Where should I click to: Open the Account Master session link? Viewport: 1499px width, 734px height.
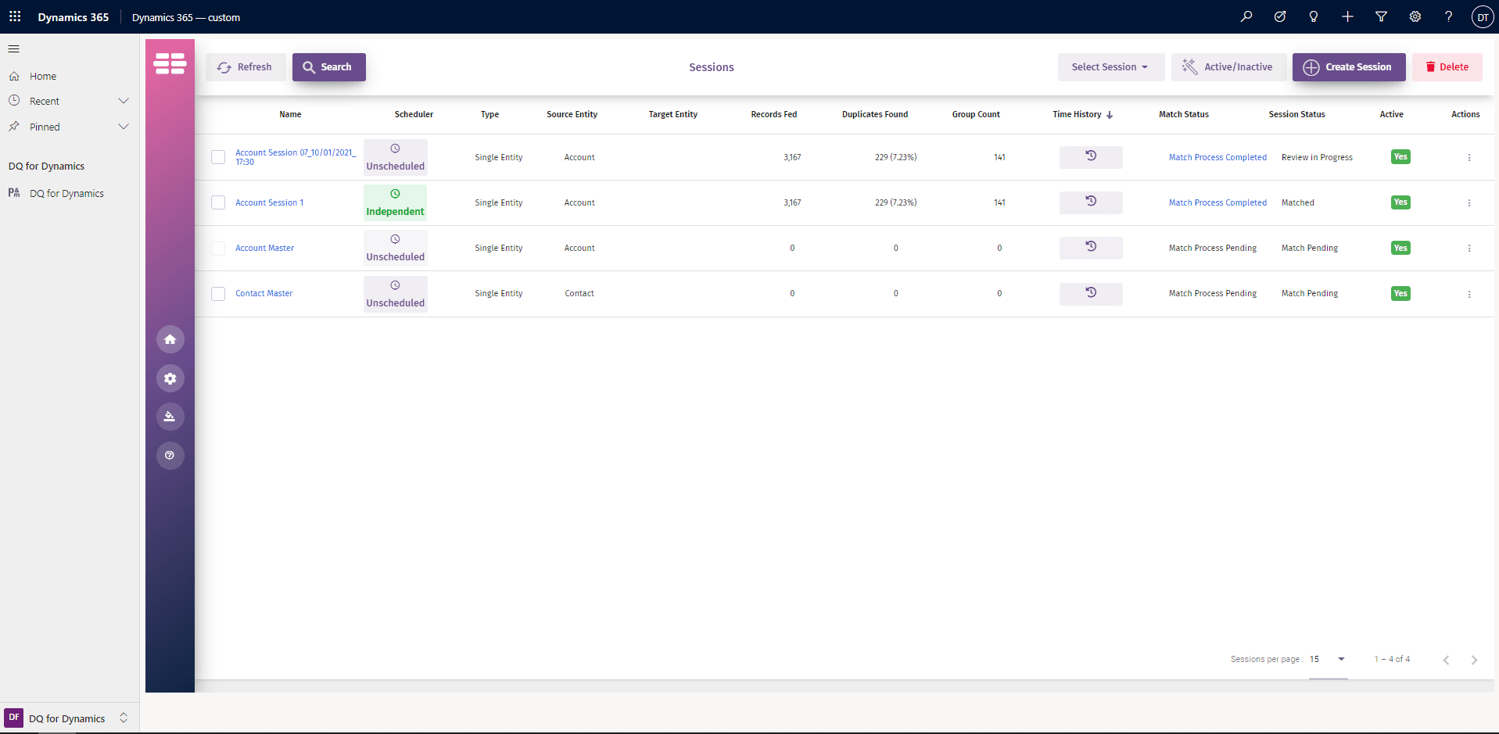click(x=264, y=248)
